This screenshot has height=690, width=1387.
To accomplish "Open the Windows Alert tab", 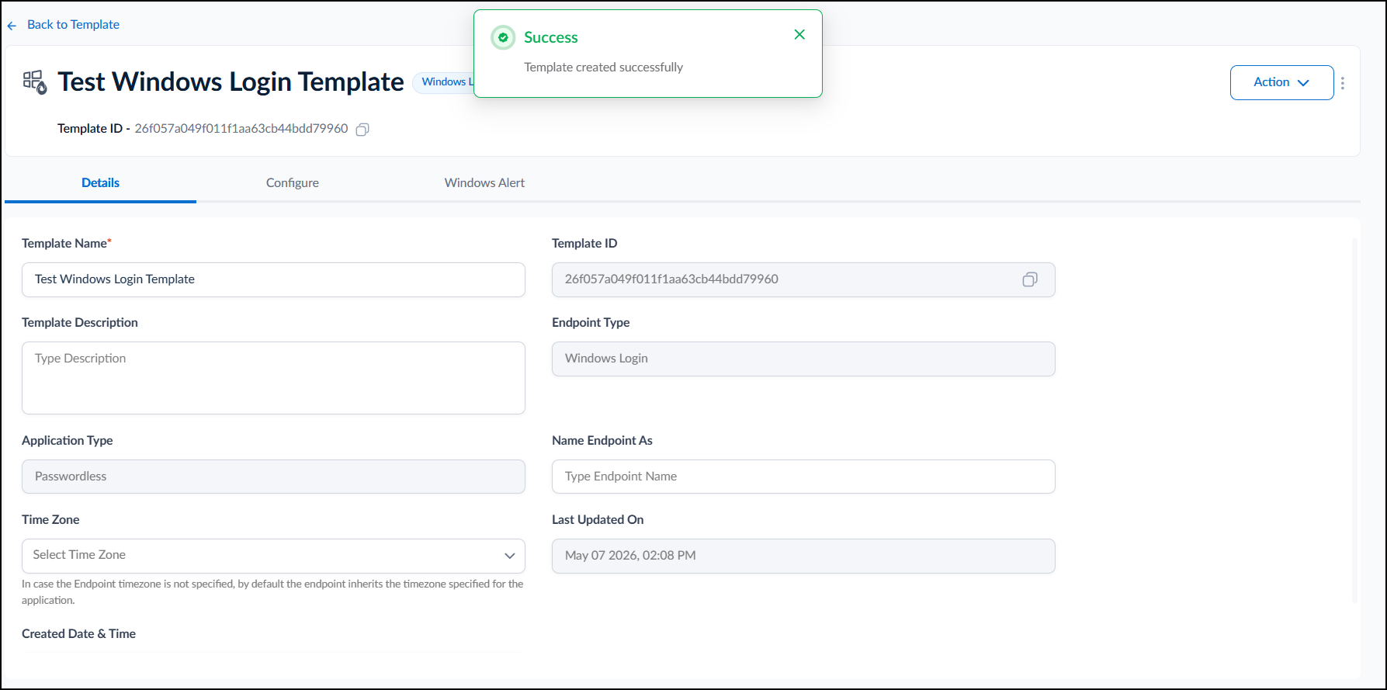I will pyautogui.click(x=484, y=183).
